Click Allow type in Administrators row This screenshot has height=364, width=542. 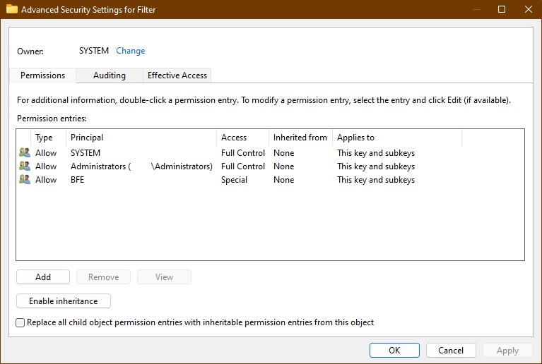[x=46, y=166]
